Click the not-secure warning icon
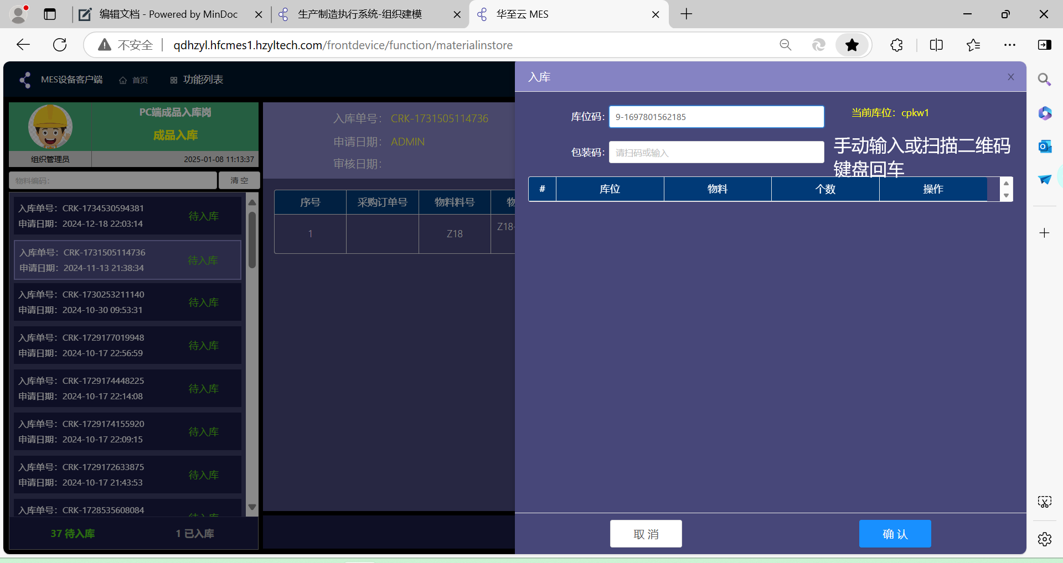Viewport: 1063px width, 563px height. 104,45
